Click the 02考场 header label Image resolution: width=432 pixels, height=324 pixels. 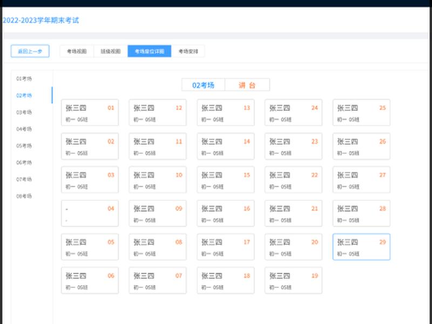click(x=204, y=85)
